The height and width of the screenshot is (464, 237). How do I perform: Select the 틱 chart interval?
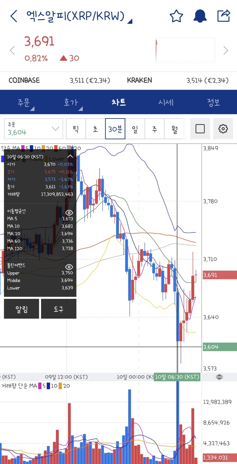pos(76,129)
